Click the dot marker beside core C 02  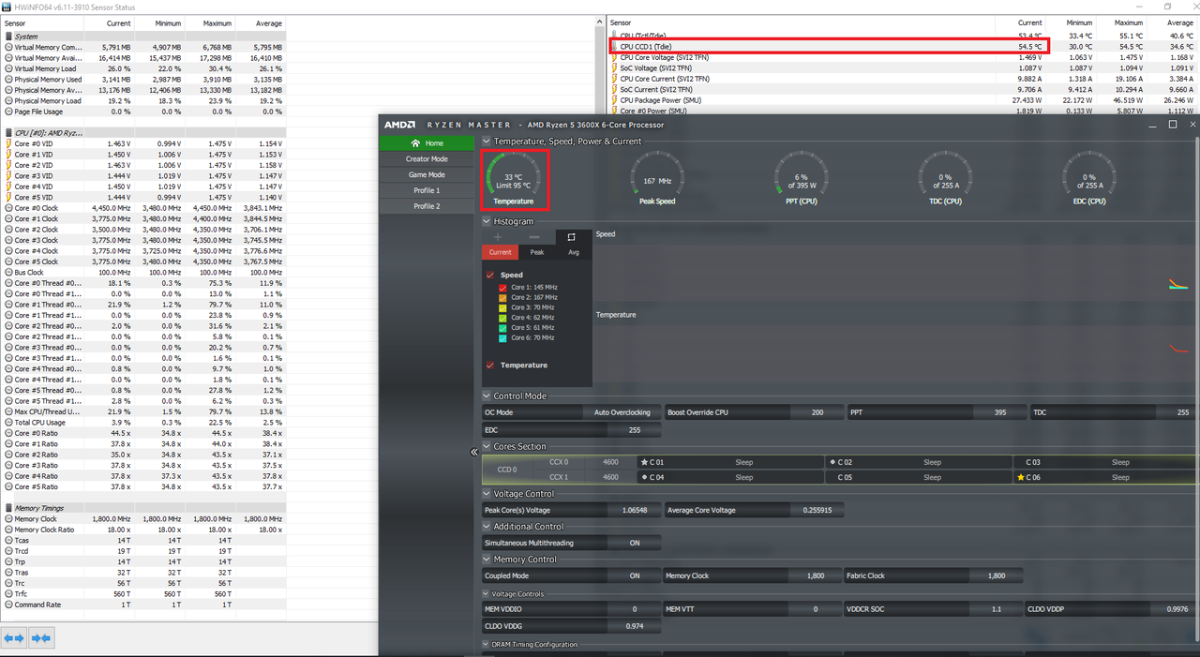832,462
